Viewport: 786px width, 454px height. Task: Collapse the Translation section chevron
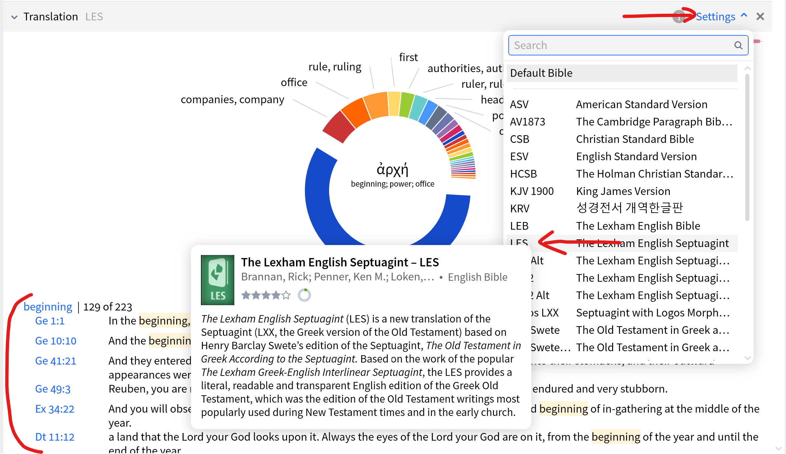pos(14,17)
